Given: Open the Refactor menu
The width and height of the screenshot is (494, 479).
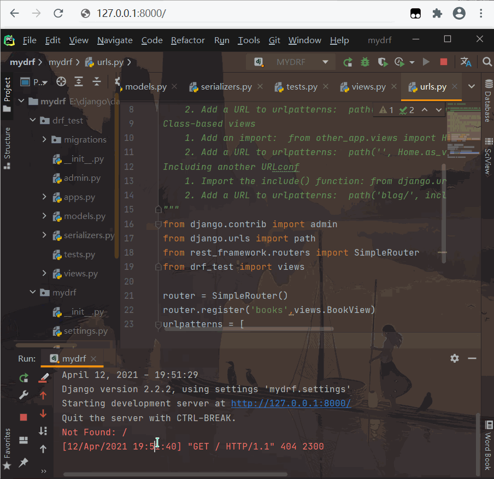Looking at the screenshot, I should coord(187,40).
